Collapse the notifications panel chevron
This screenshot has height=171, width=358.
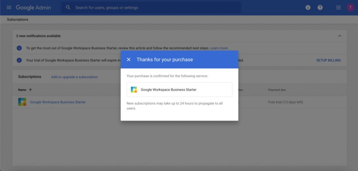pyautogui.click(x=340, y=36)
